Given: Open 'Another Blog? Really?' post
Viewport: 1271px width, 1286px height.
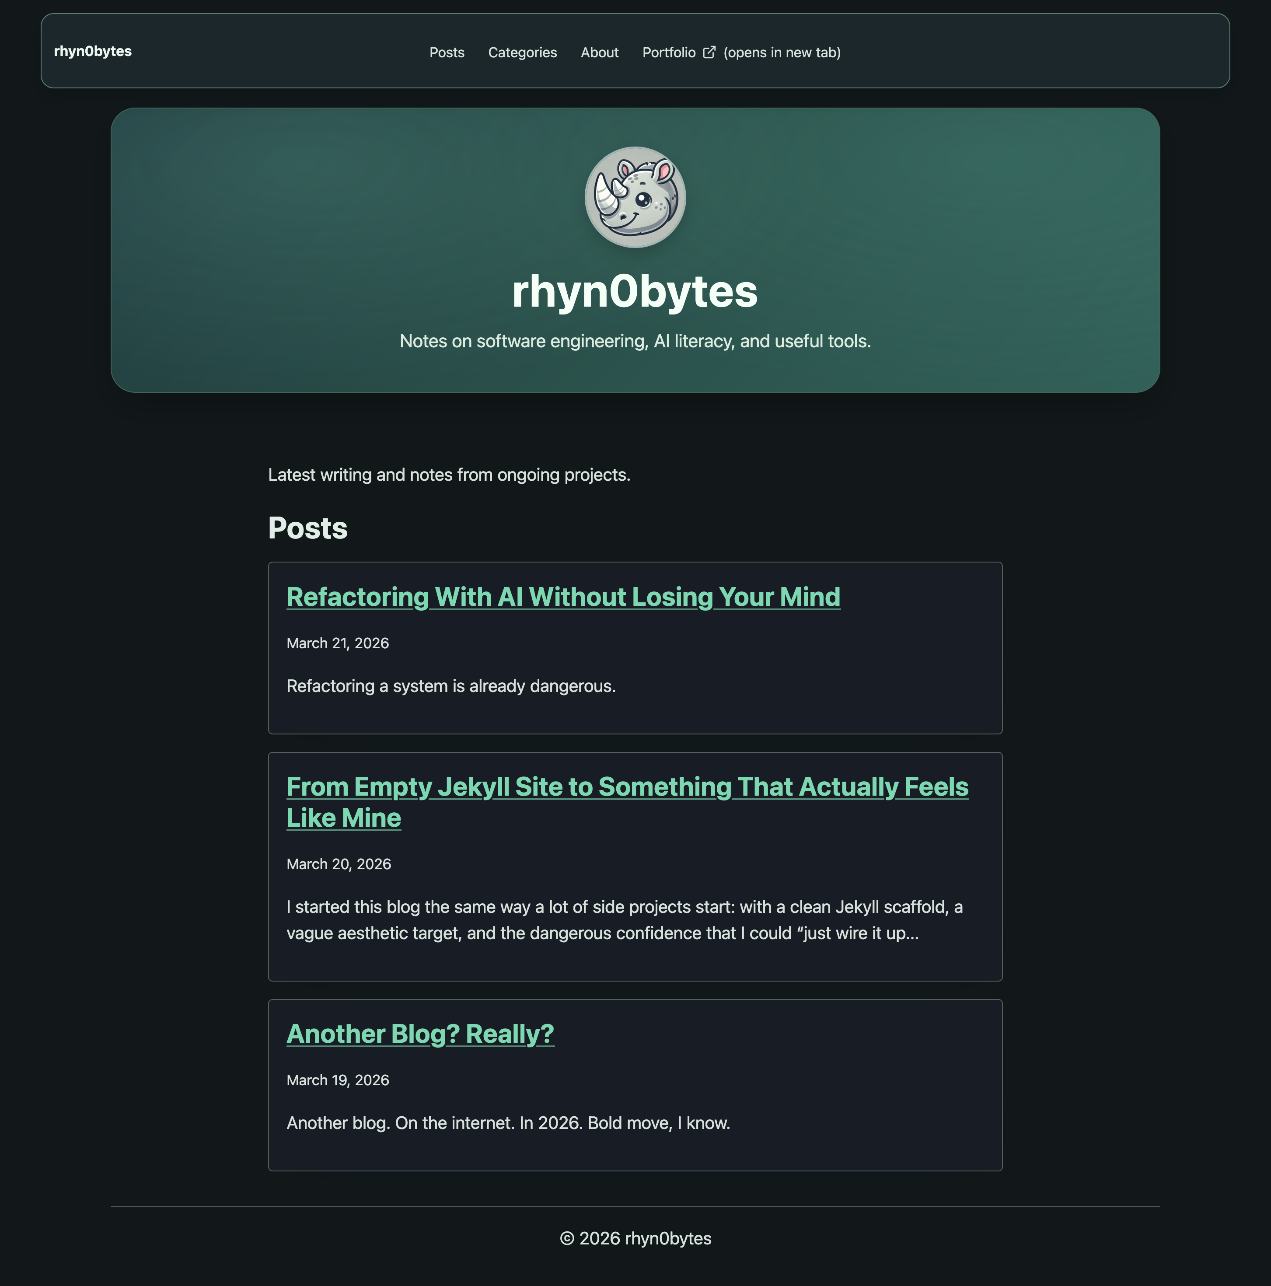Looking at the screenshot, I should pyautogui.click(x=420, y=1034).
